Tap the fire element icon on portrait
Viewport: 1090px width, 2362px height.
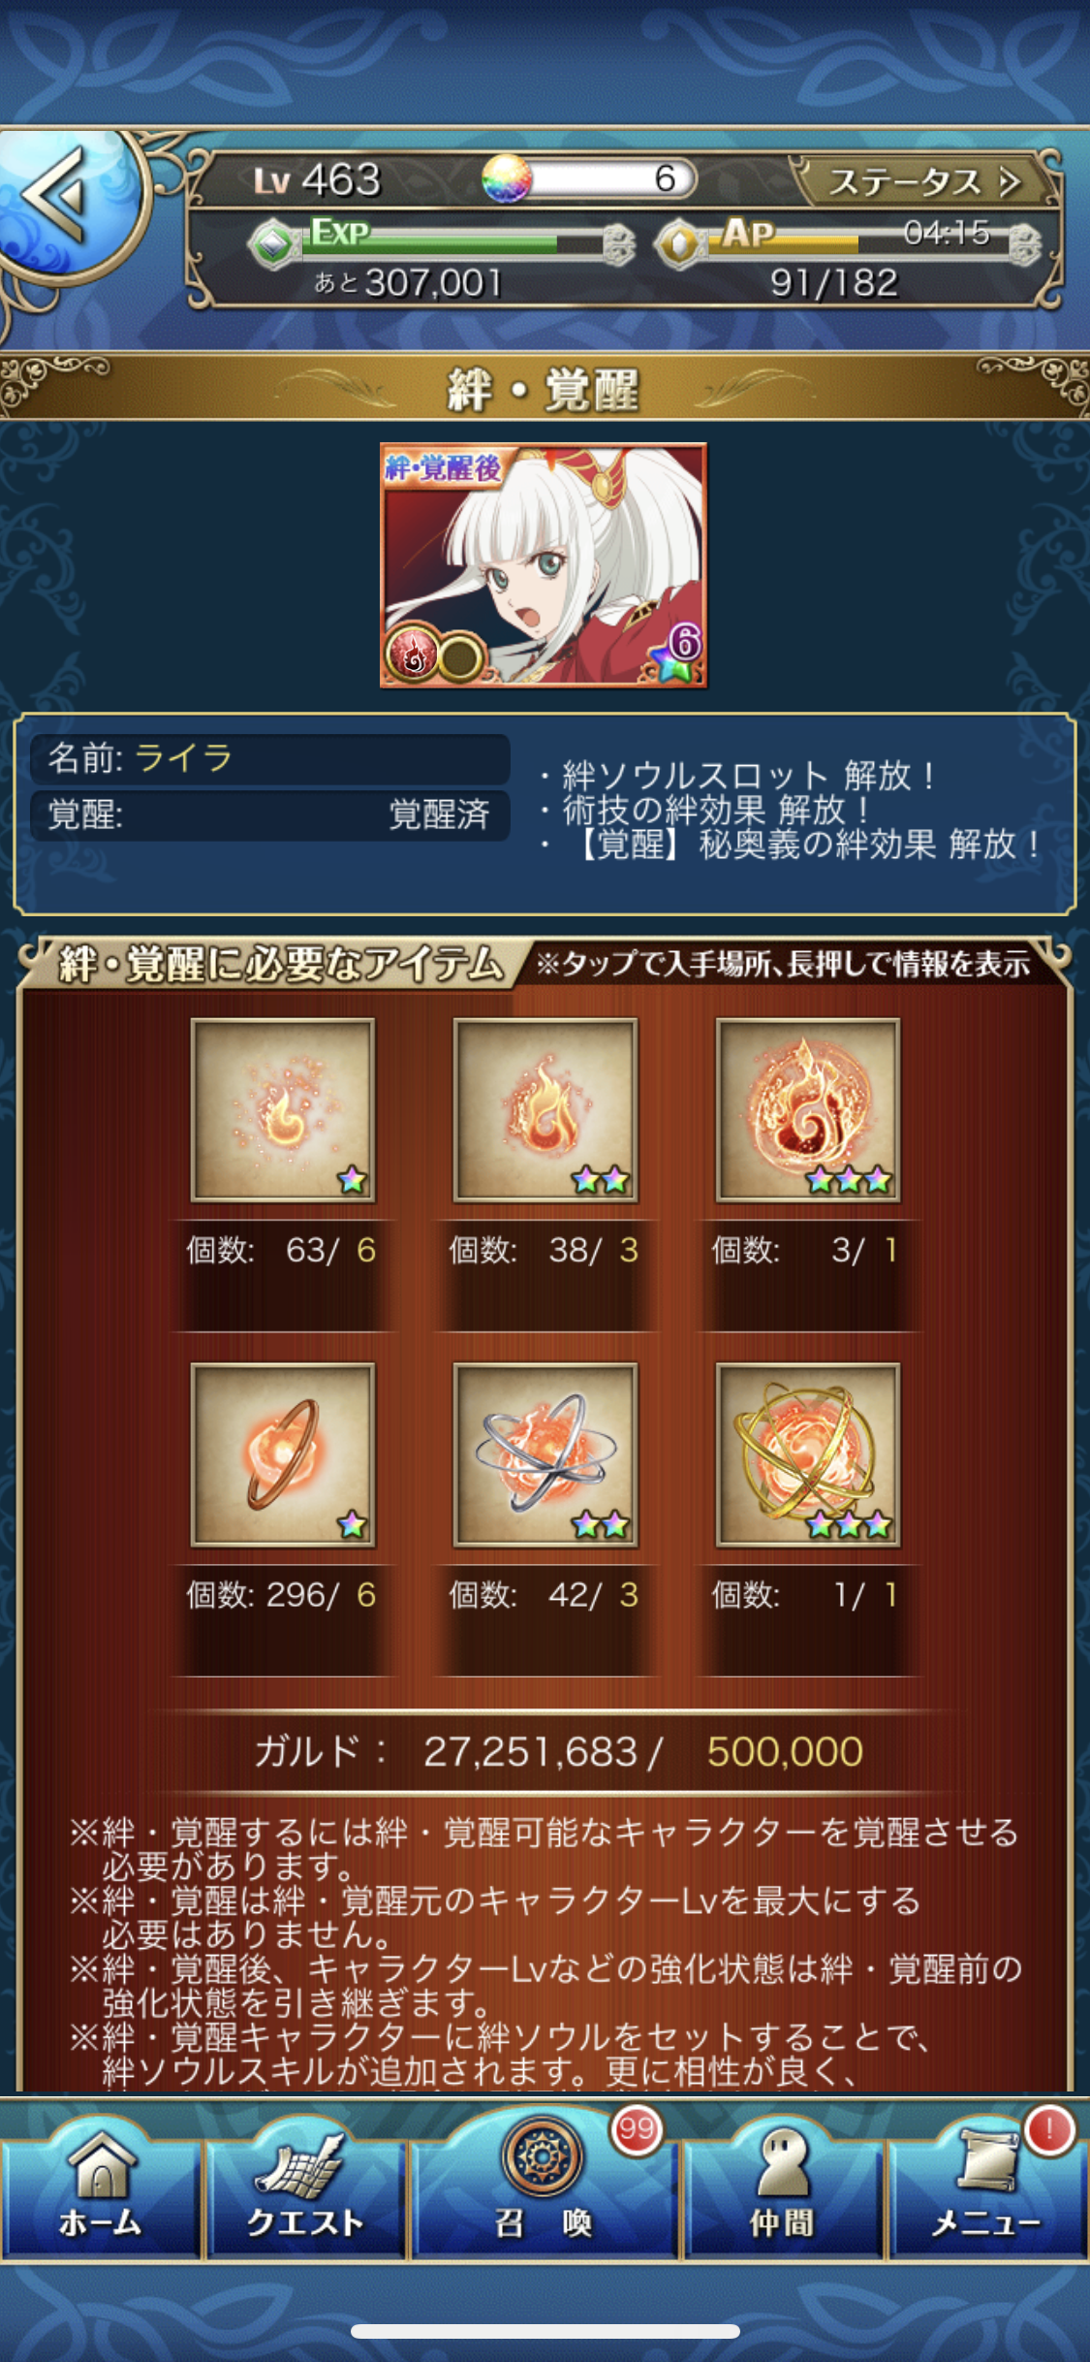coord(413,655)
